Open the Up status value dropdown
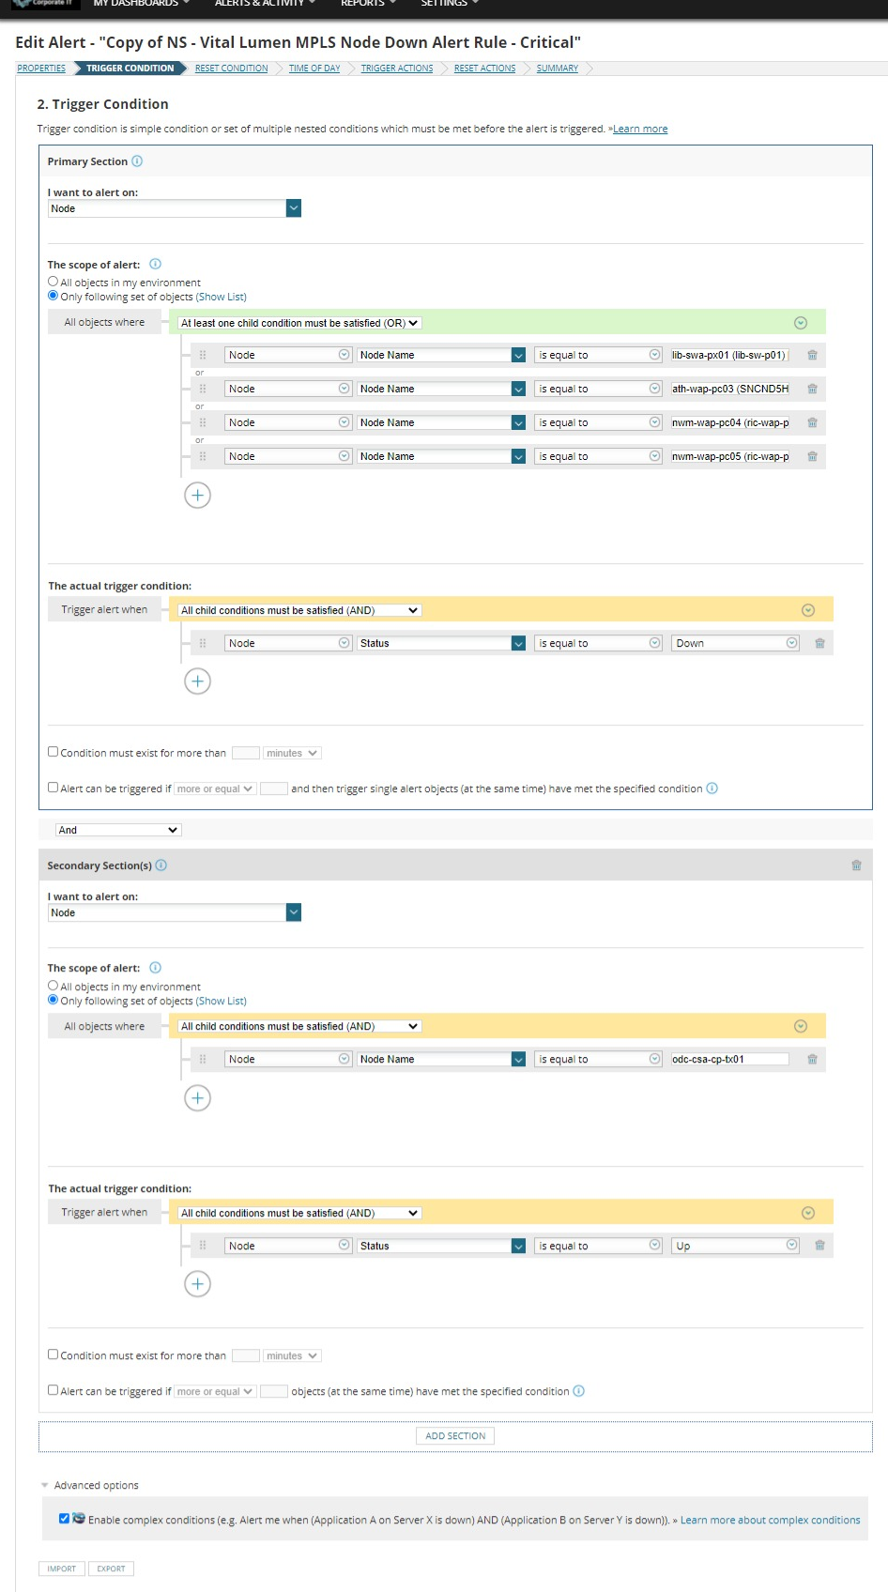Viewport: 888px width, 1592px height. tap(736, 1246)
